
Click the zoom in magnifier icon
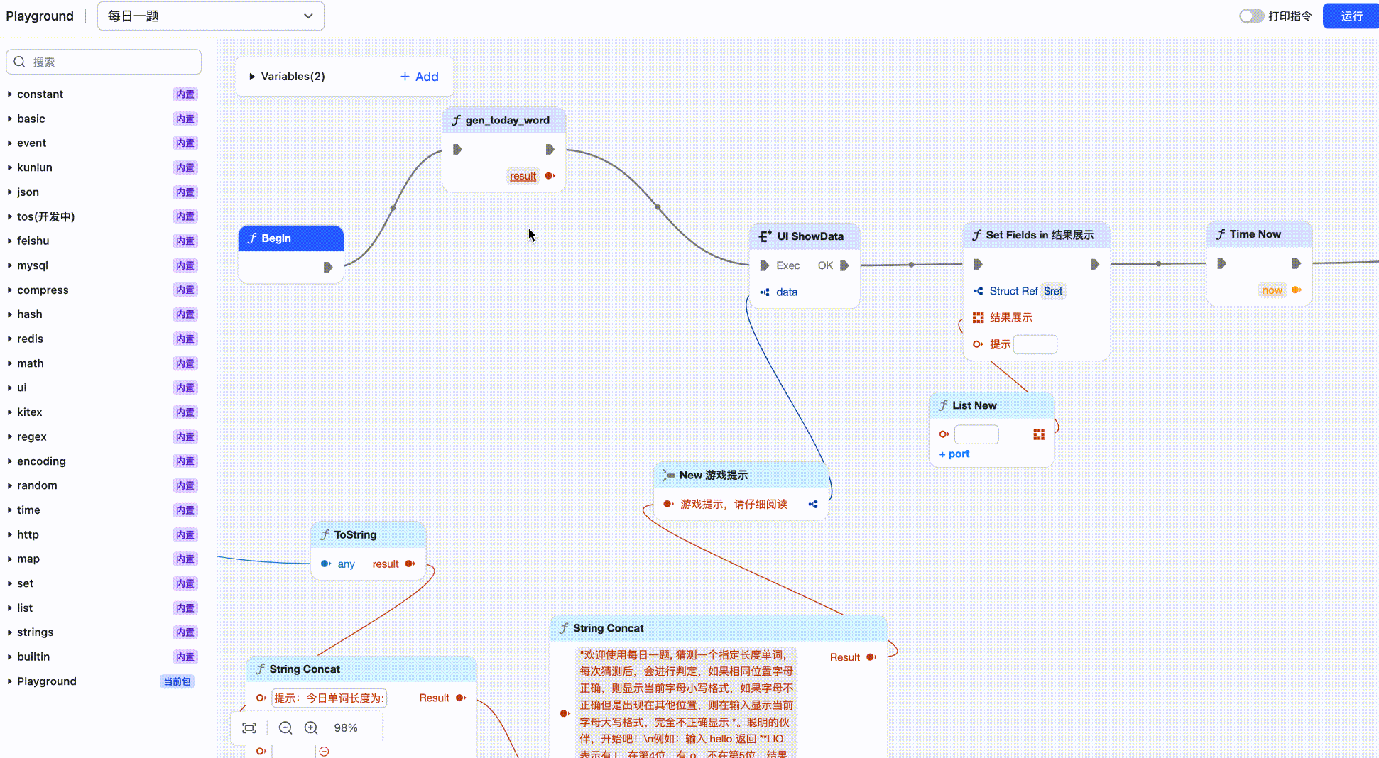coord(311,728)
